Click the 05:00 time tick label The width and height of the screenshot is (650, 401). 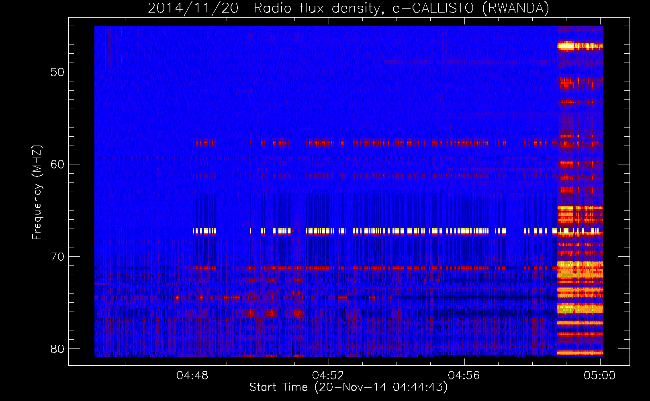(600, 375)
